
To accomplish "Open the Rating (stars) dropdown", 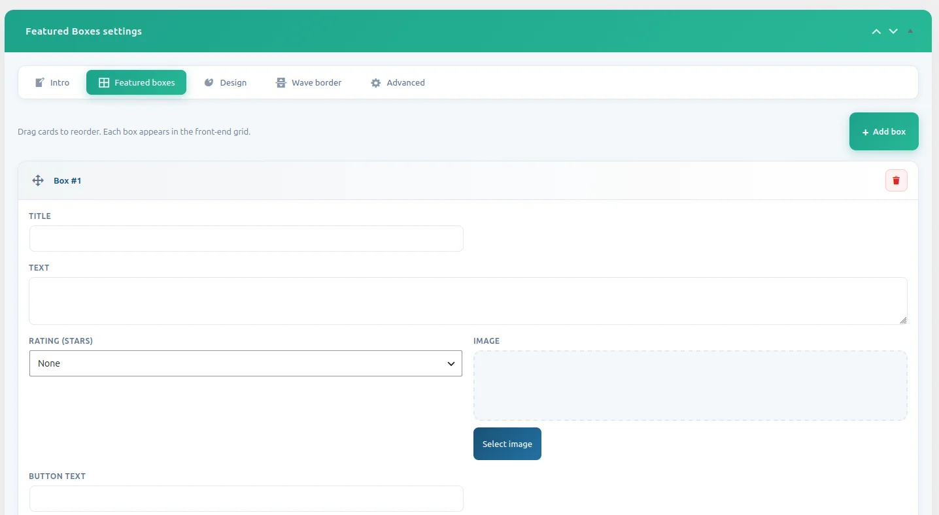I will (246, 363).
